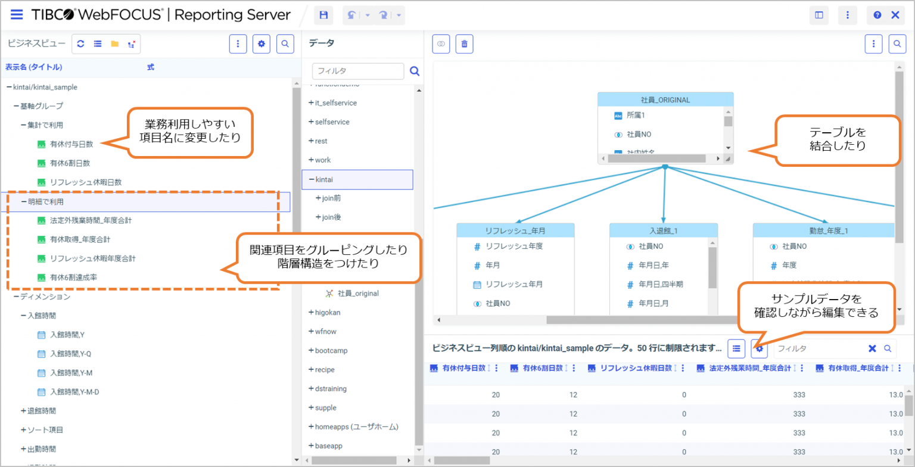
Task: Click inside the フィルタ input of the data panel
Action: click(357, 71)
